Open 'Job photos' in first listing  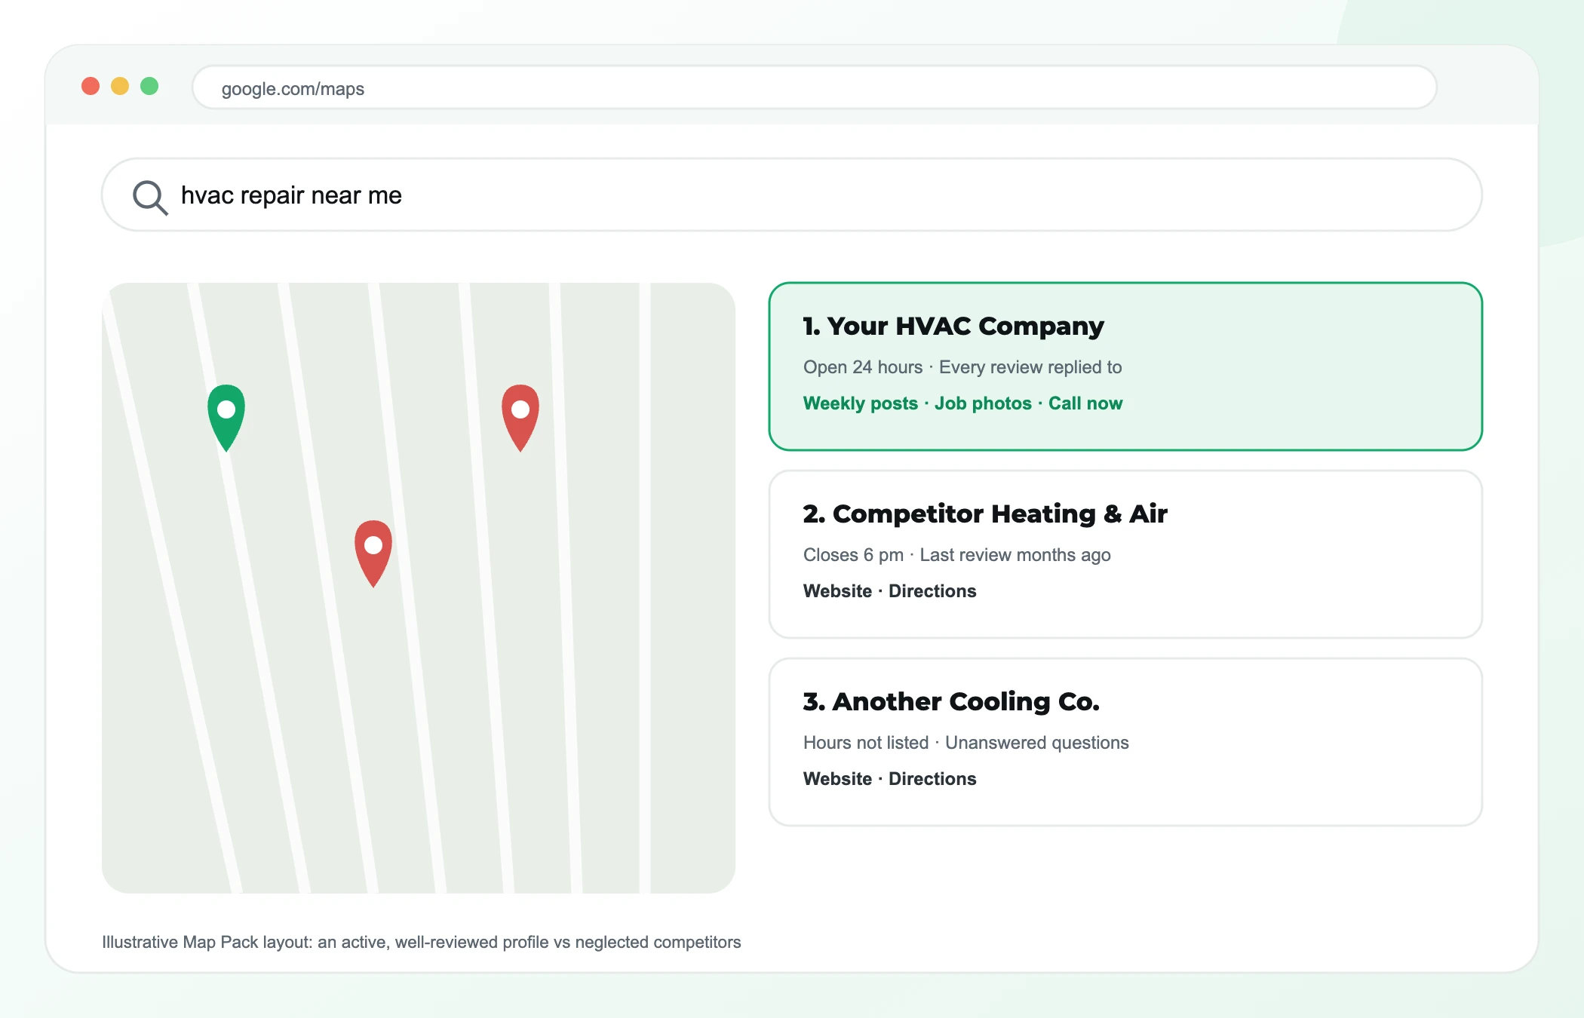click(983, 403)
